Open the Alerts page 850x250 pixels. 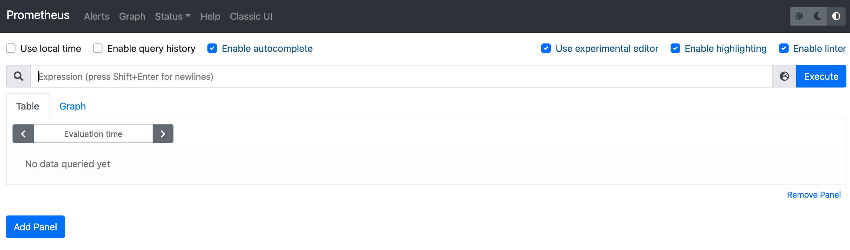click(x=96, y=16)
